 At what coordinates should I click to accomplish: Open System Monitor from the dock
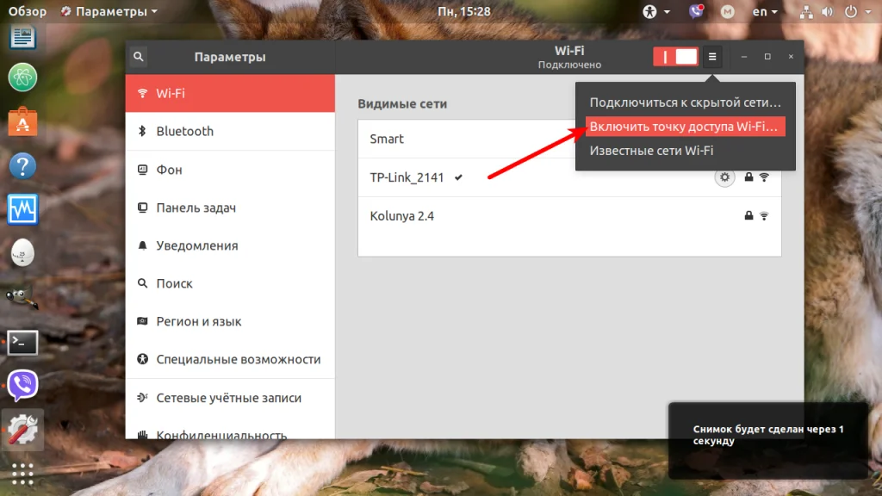point(22,209)
